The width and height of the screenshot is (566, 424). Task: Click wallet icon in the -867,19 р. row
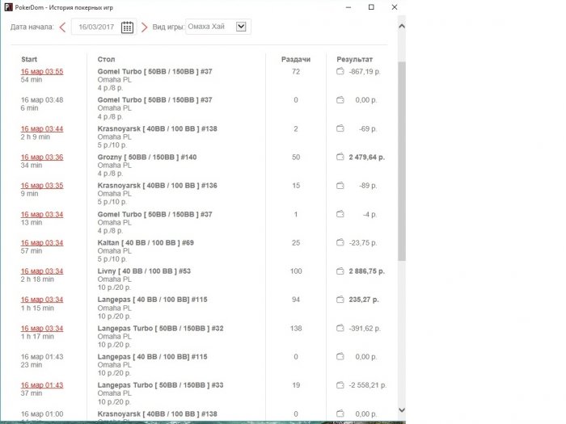(340, 71)
